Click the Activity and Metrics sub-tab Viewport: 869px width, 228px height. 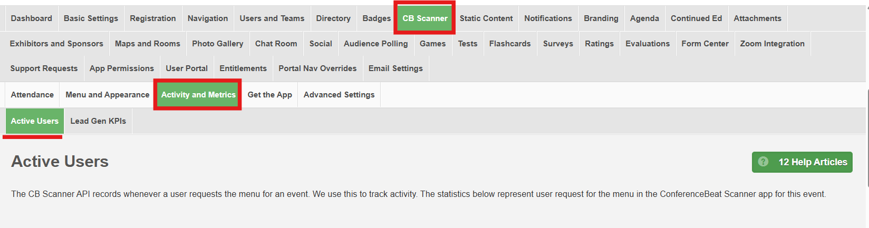[198, 95]
